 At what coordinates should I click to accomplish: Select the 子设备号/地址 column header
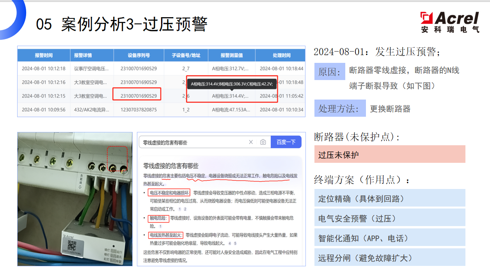[186, 55]
